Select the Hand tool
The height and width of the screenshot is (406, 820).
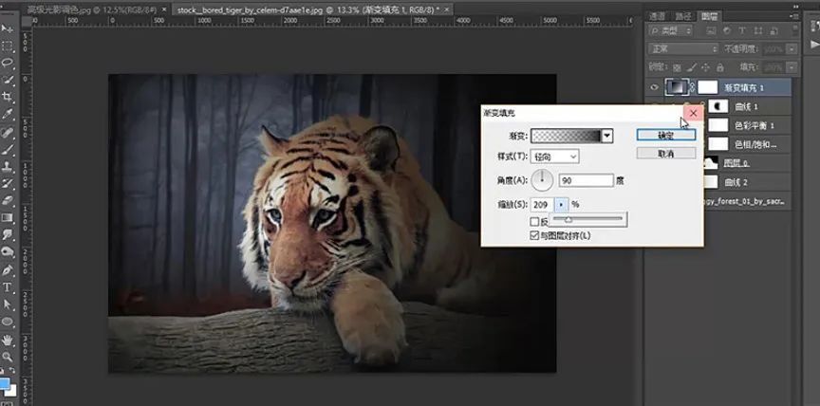pyautogui.click(x=8, y=339)
